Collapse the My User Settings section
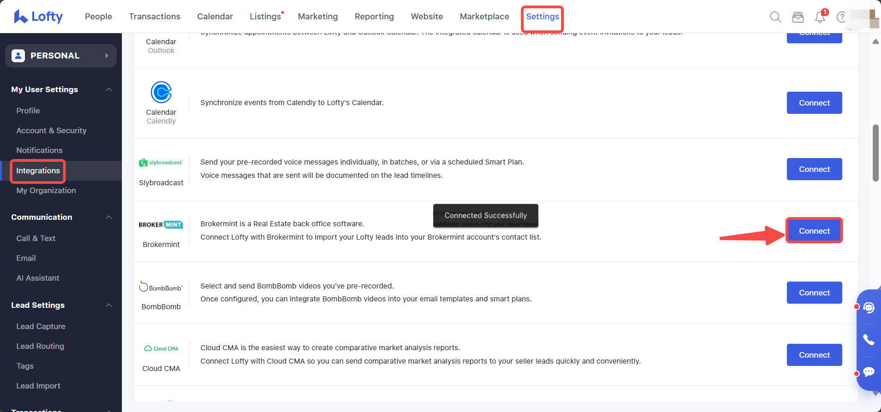881x412 pixels. pyautogui.click(x=109, y=89)
